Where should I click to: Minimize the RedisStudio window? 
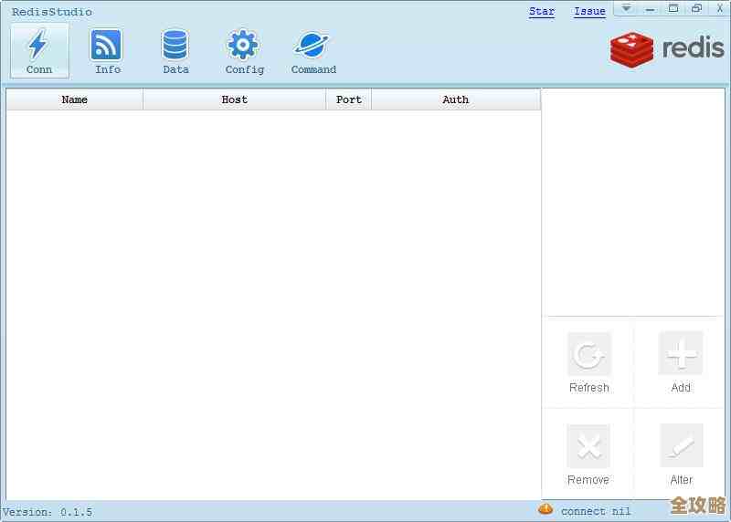650,8
